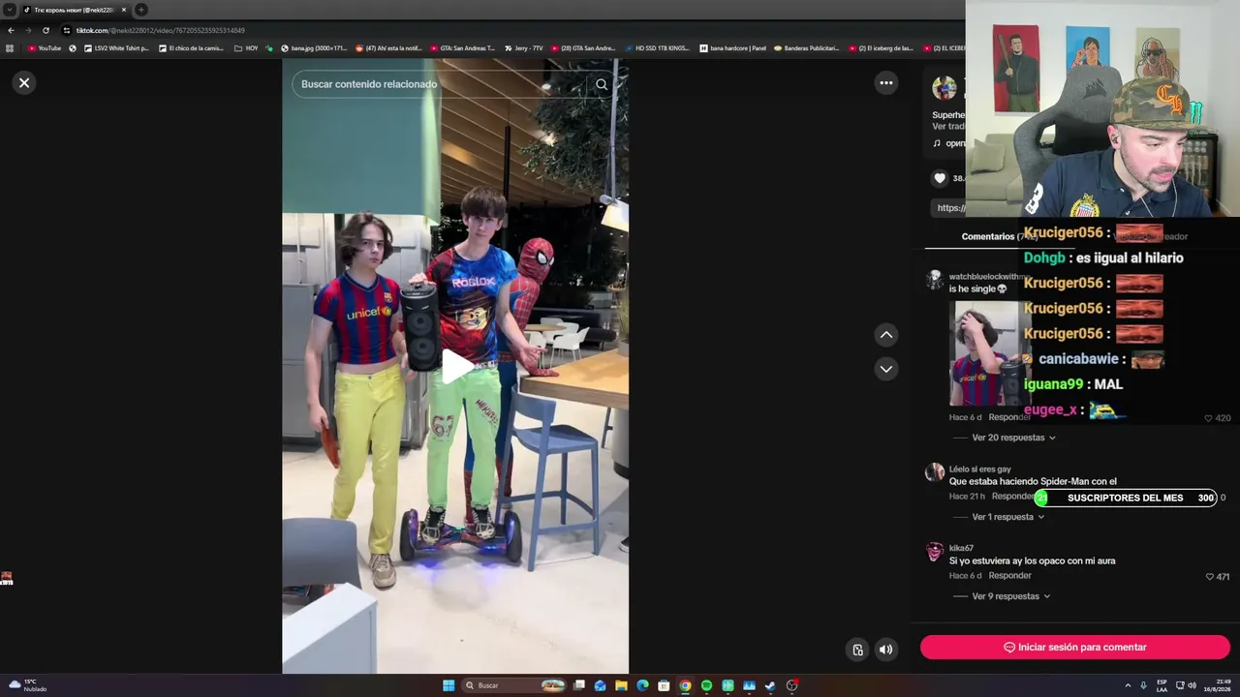
Task: Reload the page with refresh button
Action: pos(46,30)
